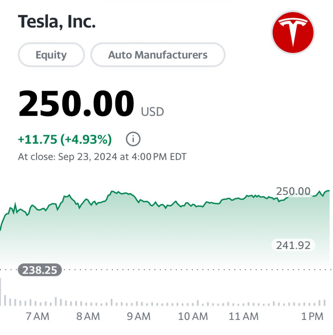The width and height of the screenshot is (333, 335).
Task: Click the Tesla logo icon
Action: [x=293, y=32]
